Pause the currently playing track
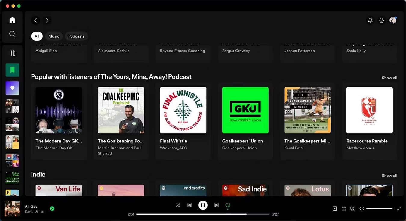Image resolution: width=406 pixels, height=221 pixels. pos(203,205)
